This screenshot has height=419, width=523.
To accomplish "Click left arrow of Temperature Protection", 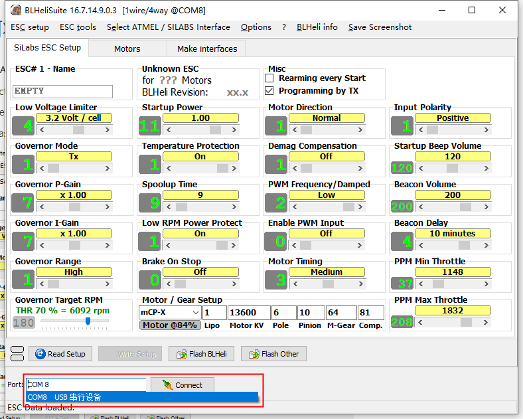I will click(169, 168).
